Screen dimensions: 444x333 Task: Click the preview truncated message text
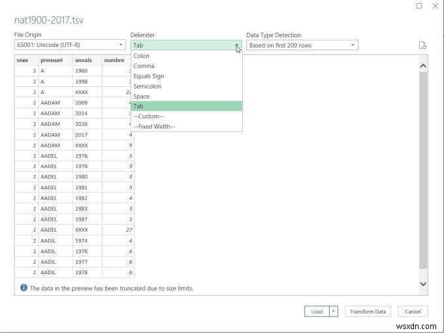click(112, 288)
